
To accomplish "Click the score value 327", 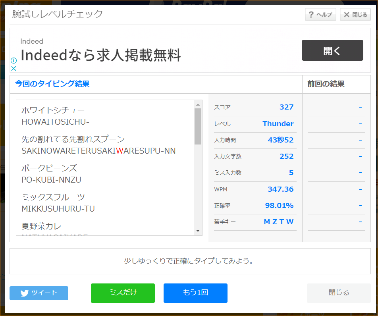I will coord(286,107).
